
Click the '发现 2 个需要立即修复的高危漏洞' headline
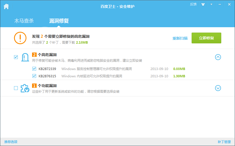tap(61, 36)
